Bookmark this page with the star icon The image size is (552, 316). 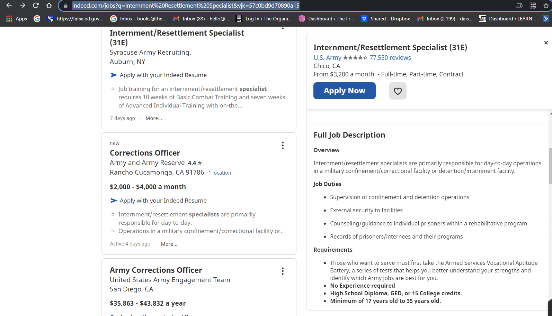click(x=546, y=6)
